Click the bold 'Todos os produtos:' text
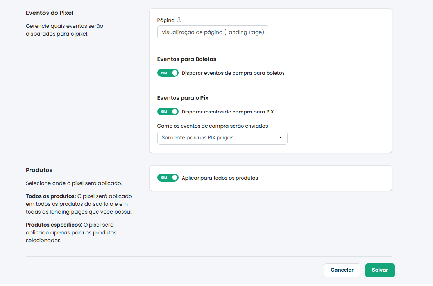The width and height of the screenshot is (433, 286). (50, 196)
